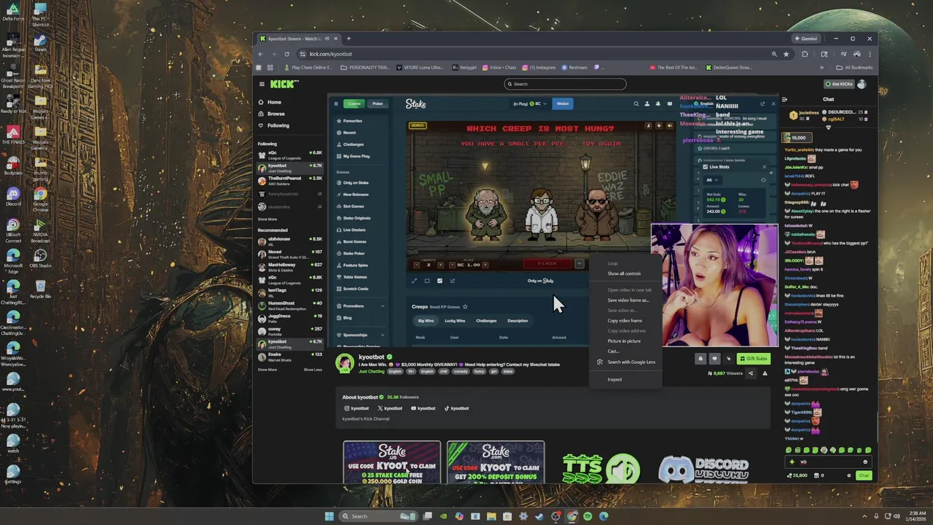Open OBS Studio desktop shortcut
The height and width of the screenshot is (525, 933).
click(40, 258)
